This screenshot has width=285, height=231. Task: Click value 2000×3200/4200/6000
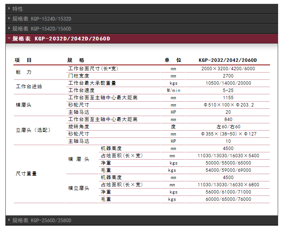click(228, 69)
